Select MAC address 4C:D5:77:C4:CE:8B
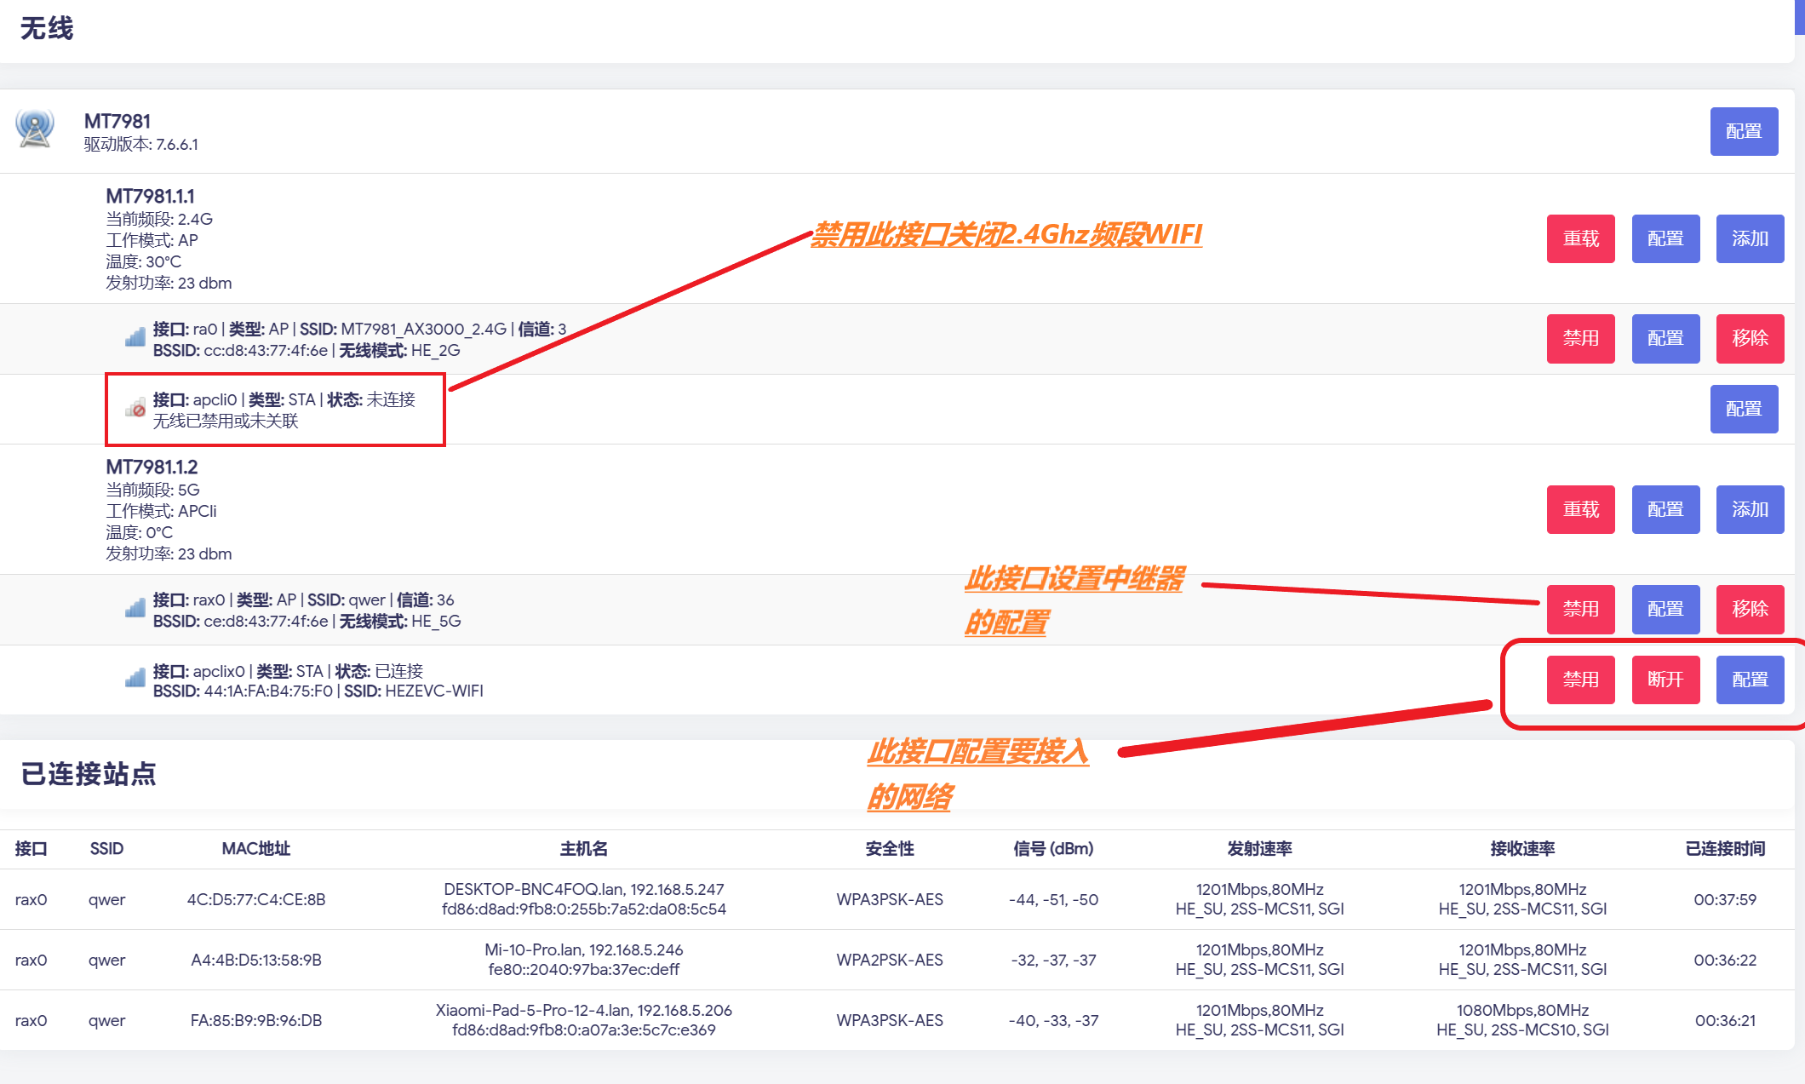The image size is (1805, 1084). pos(256,899)
